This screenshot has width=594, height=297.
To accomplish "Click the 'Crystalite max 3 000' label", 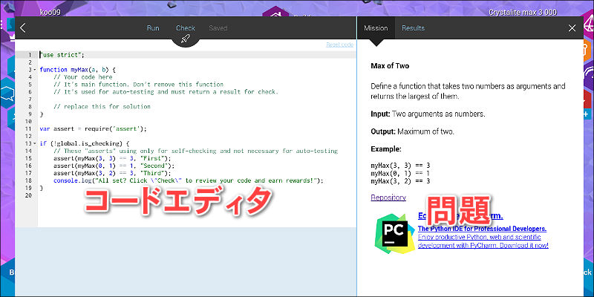I will 523,12.
